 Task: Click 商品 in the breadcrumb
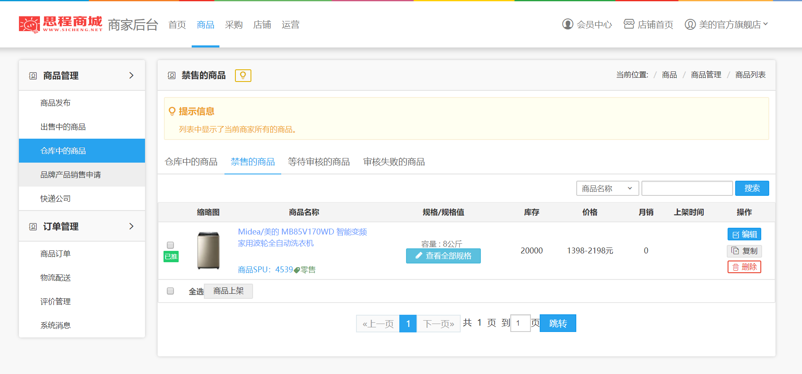click(669, 75)
